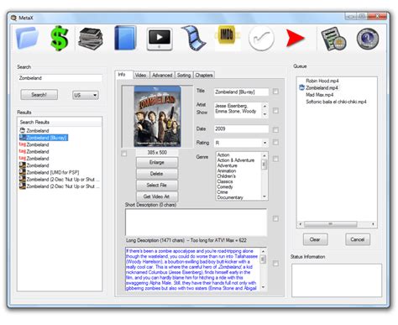The height and width of the screenshot is (325, 398).
Task: Click the checkmark circle toolbar icon
Action: (x=261, y=39)
